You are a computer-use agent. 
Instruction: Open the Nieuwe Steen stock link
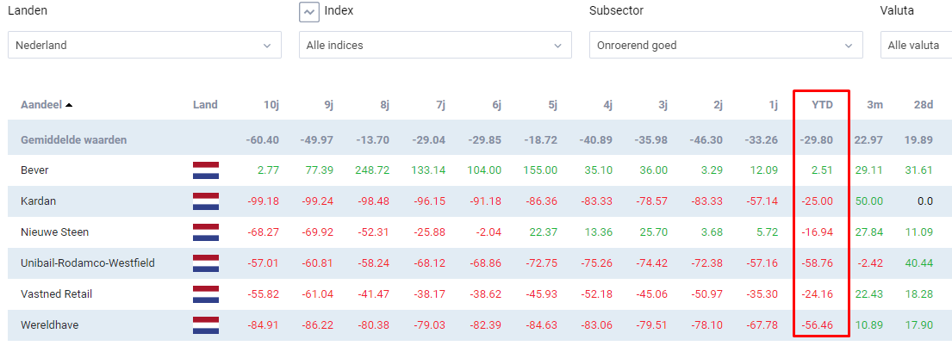tap(55, 232)
